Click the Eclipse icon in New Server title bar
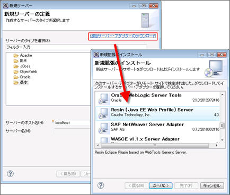 click(6, 6)
